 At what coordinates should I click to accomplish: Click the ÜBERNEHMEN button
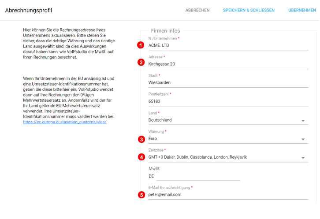pyautogui.click(x=302, y=10)
